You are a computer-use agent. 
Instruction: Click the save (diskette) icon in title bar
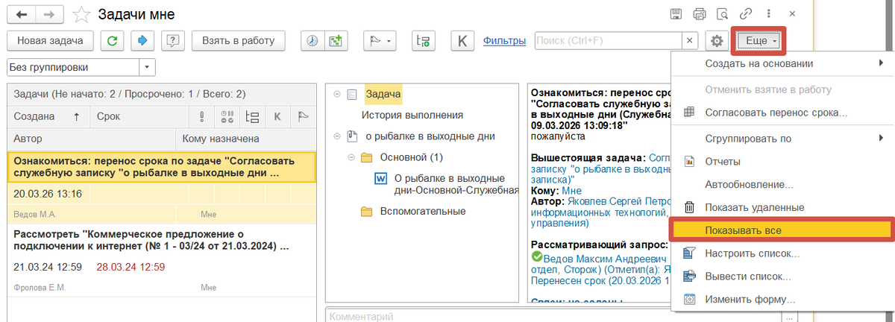pyautogui.click(x=676, y=13)
